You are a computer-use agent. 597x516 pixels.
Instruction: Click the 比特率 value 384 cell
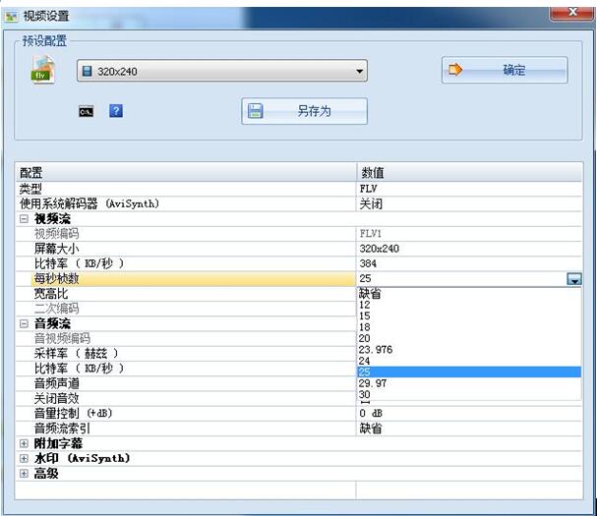470,263
